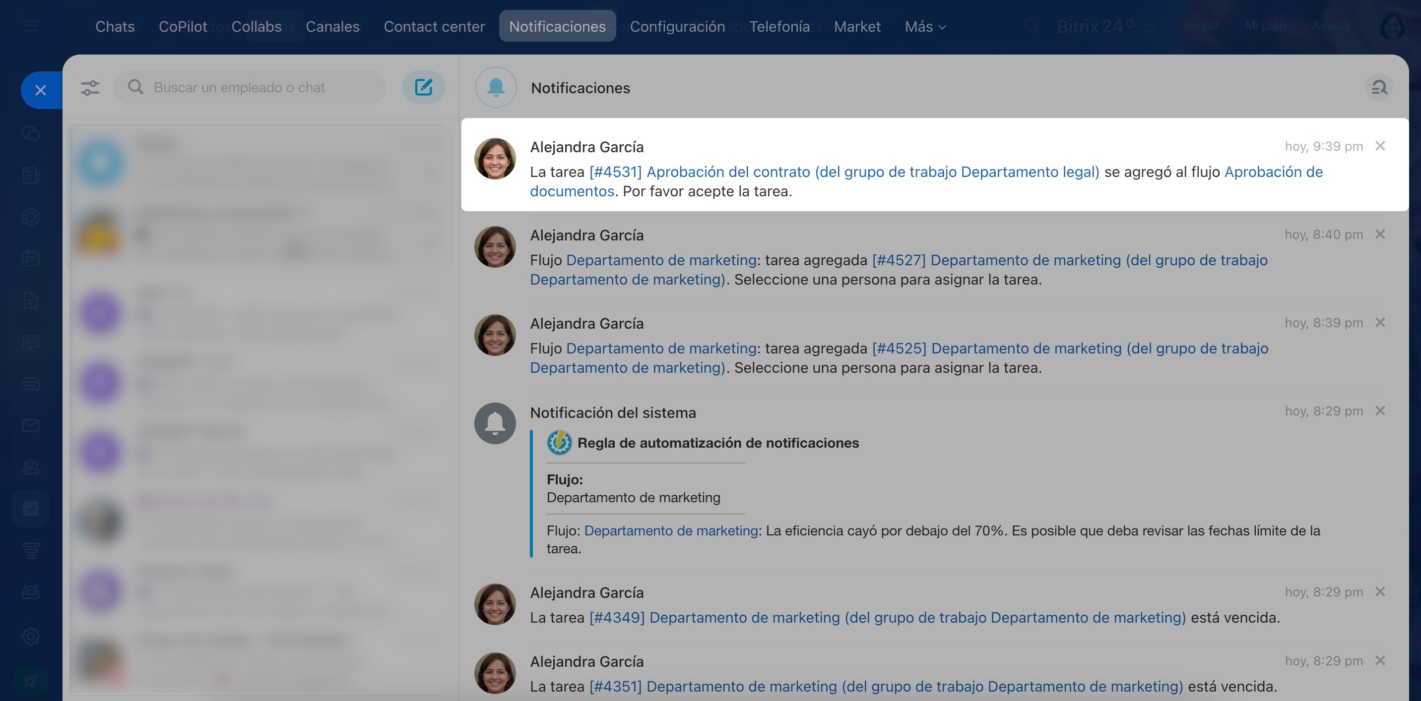Open the tasks checkmark icon in left sidebar
Viewport: 1421px width, 701px height.
pyautogui.click(x=31, y=508)
